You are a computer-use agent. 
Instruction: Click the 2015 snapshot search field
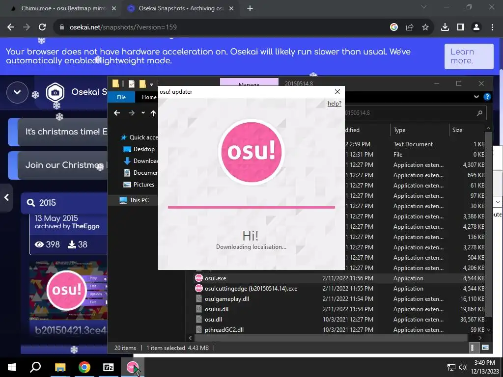click(64, 203)
